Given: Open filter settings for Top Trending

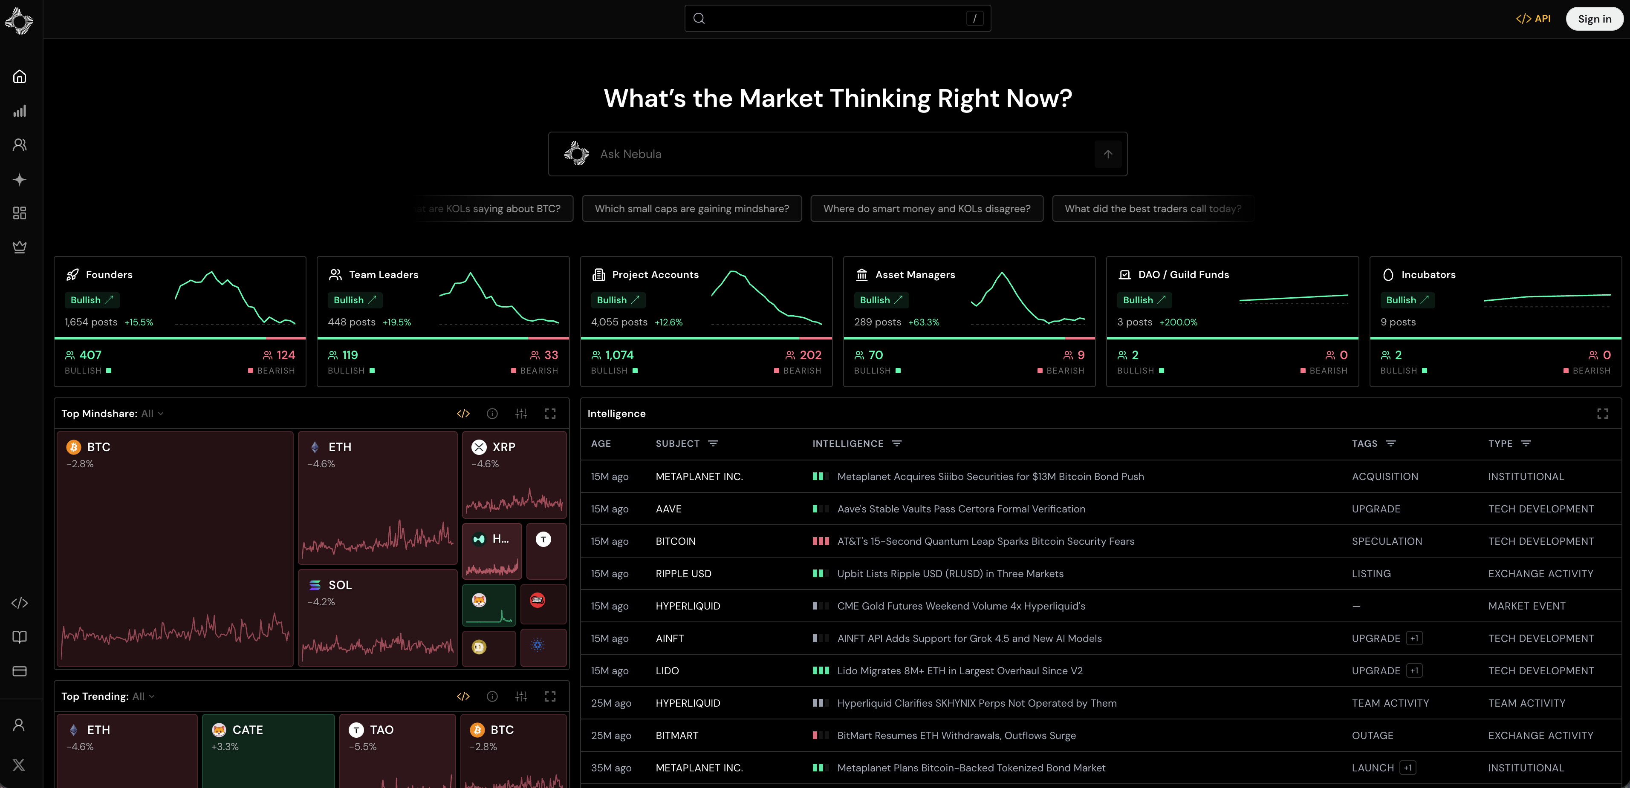Looking at the screenshot, I should pos(521,696).
